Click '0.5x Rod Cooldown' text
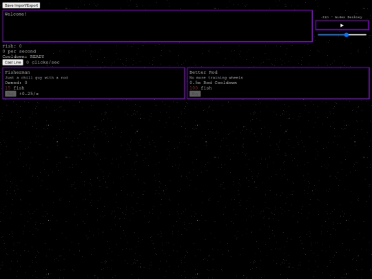The image size is (372, 279). point(213,83)
